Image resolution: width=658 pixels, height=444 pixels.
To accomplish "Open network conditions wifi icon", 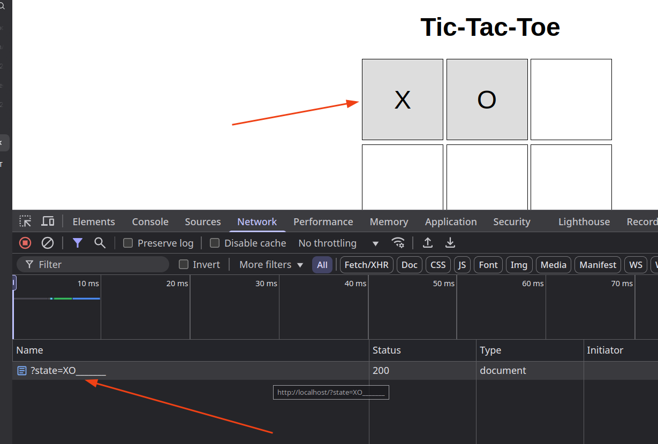I will coord(398,243).
